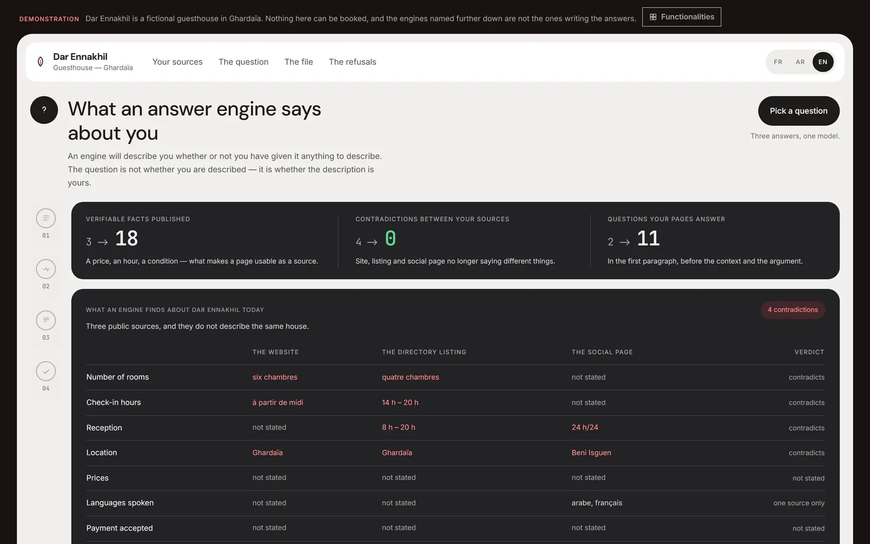Switch language to AR
This screenshot has width=870, height=544.
click(x=800, y=62)
